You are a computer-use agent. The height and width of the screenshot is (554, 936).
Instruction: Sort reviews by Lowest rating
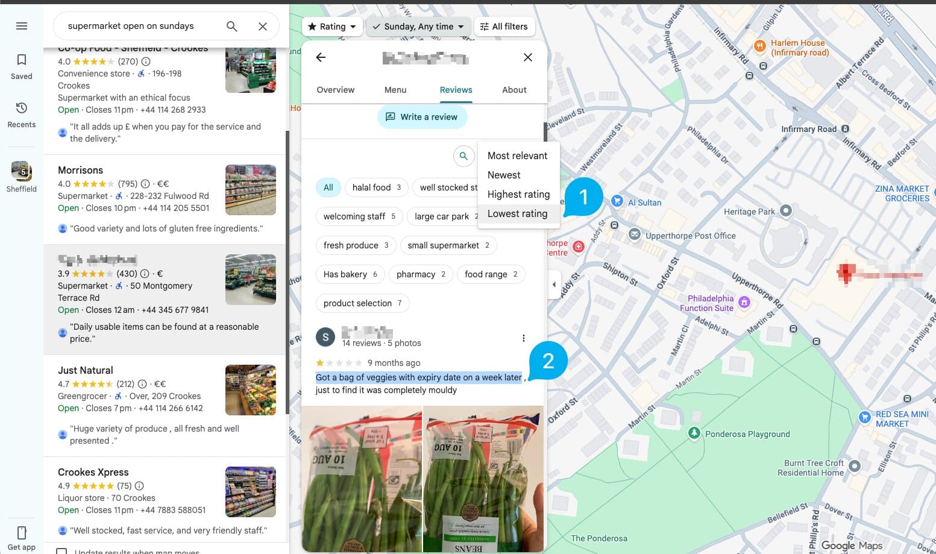tap(517, 213)
